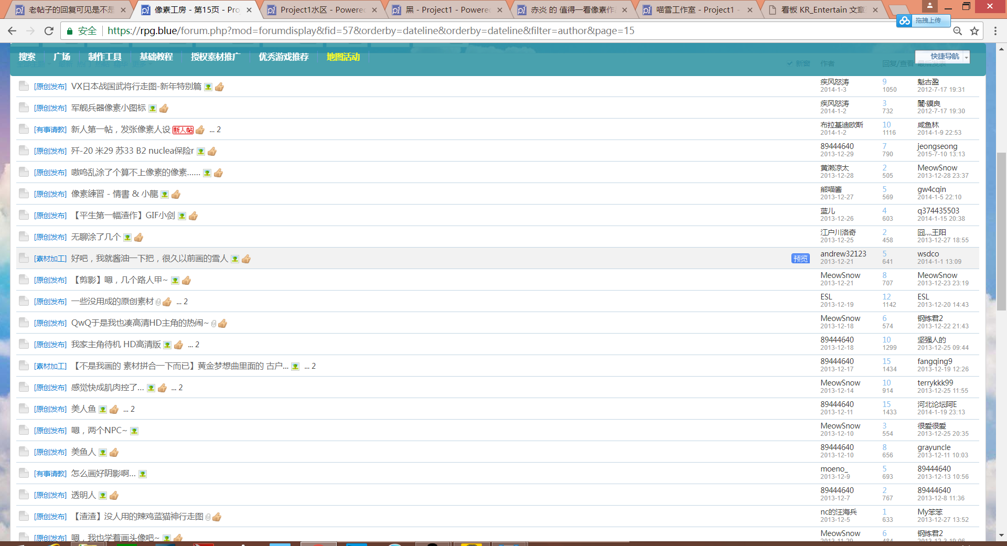Click the thumbs-up icon on 军舰兵器像素小图标 thread
Screen dimensions: 1007x546
[x=164, y=108]
